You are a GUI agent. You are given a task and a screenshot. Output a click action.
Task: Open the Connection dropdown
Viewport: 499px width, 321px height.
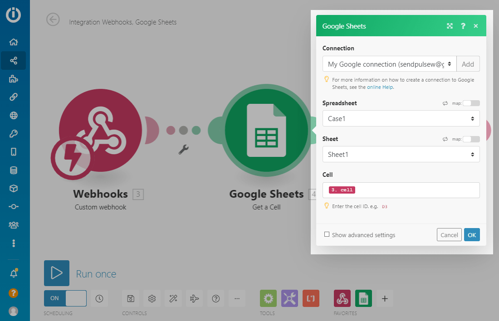click(390, 64)
